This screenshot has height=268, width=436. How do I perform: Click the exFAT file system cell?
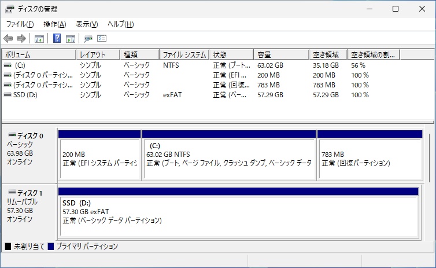point(172,95)
